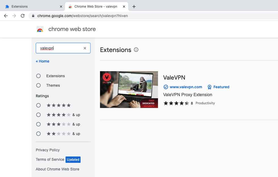This screenshot has width=278, height=177.
Task: Click the ValeVPN Proxy Extension description
Action: (188, 95)
